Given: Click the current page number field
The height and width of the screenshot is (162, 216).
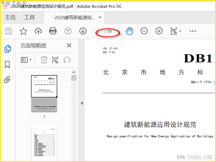Looking at the screenshot, I should pyautogui.click(x=98, y=31).
